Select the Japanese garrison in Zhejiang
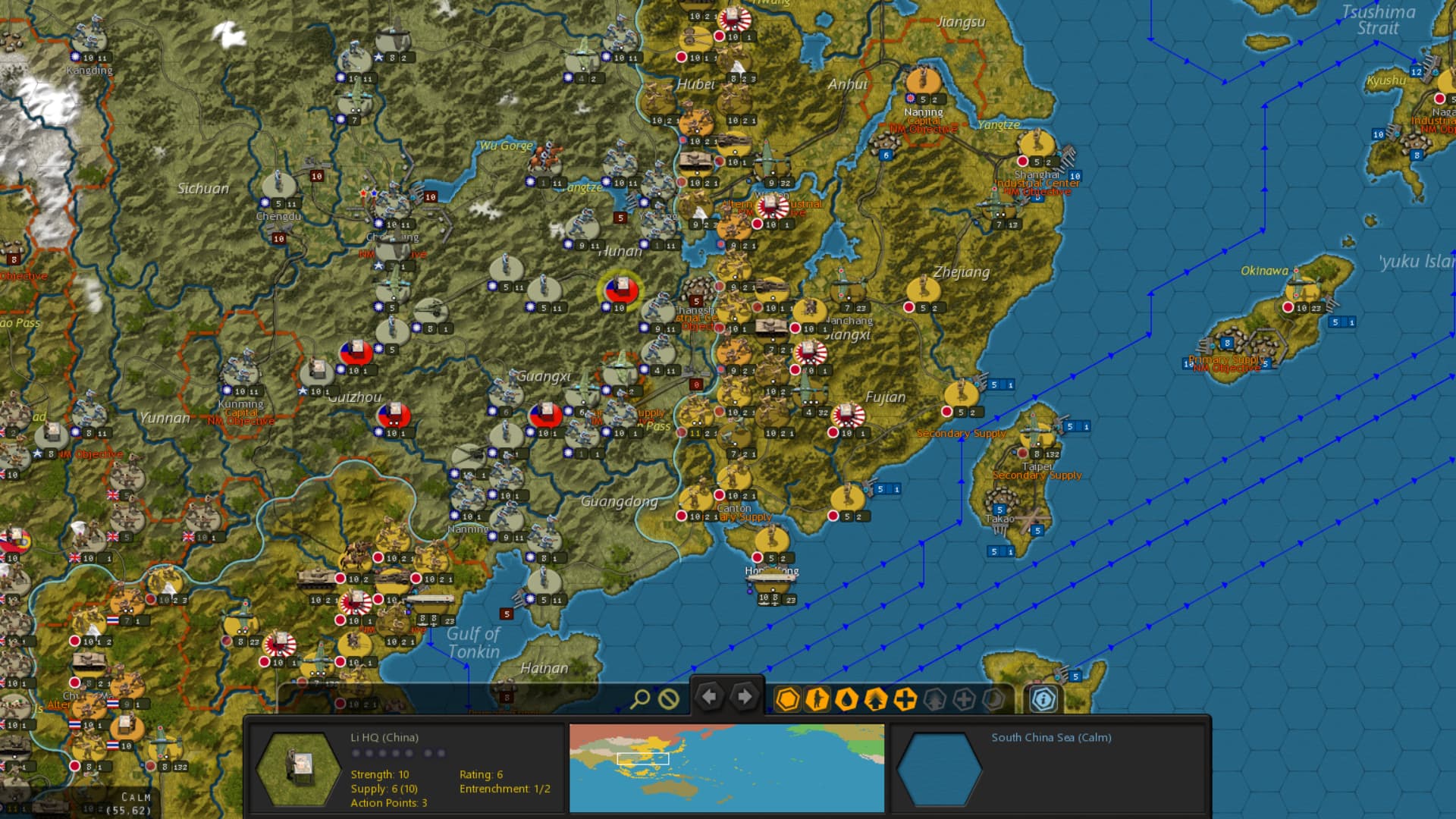 923,290
